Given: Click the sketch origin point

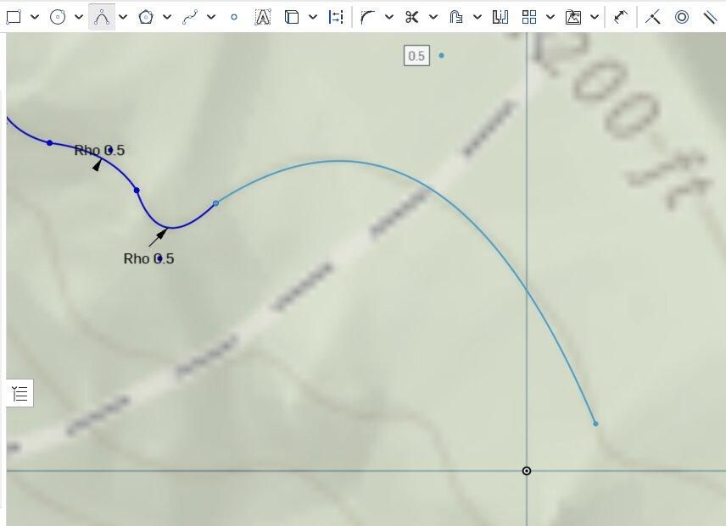Looking at the screenshot, I should [x=527, y=471].
